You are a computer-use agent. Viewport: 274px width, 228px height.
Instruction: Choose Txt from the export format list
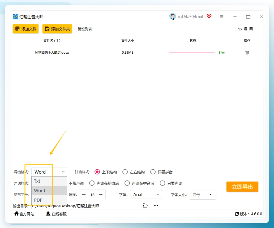coord(49,181)
